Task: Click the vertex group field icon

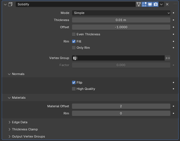Action: (75, 58)
